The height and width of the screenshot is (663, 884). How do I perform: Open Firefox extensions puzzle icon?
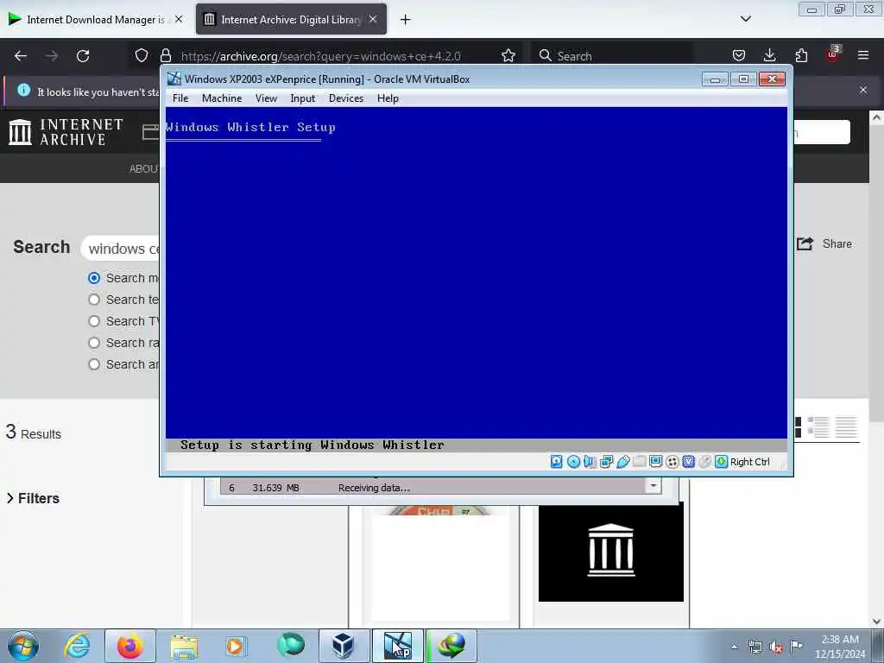coord(801,55)
